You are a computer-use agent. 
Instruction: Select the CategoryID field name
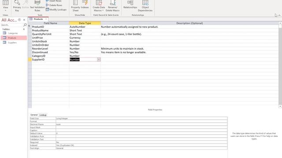[x=38, y=56]
